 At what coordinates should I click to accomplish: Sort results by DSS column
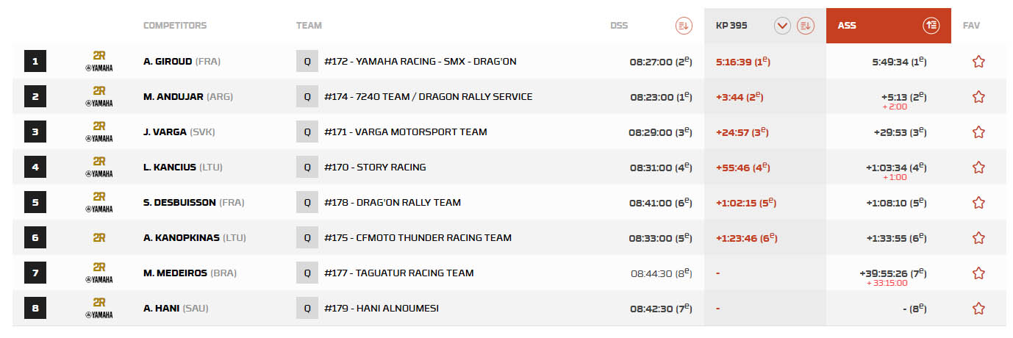pos(684,26)
